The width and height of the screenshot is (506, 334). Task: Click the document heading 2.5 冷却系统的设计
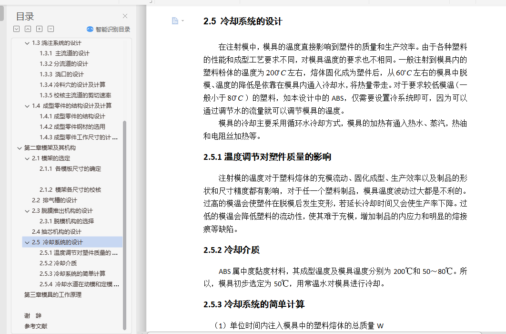click(243, 21)
